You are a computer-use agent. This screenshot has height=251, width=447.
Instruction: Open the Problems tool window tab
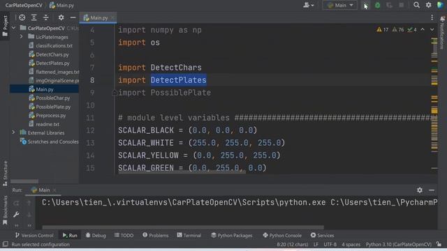point(155,236)
